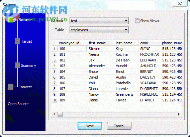Select employee_id cell 109
The image size is (190, 137).
point(72,100)
